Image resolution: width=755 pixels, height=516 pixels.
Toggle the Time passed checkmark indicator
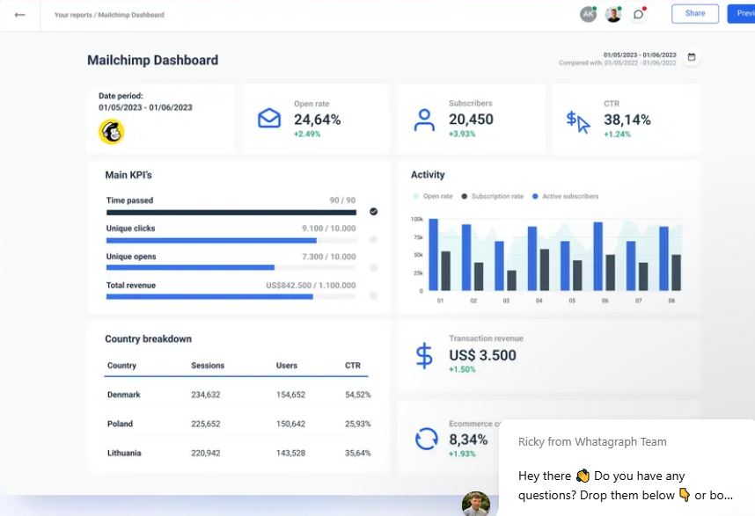373,212
